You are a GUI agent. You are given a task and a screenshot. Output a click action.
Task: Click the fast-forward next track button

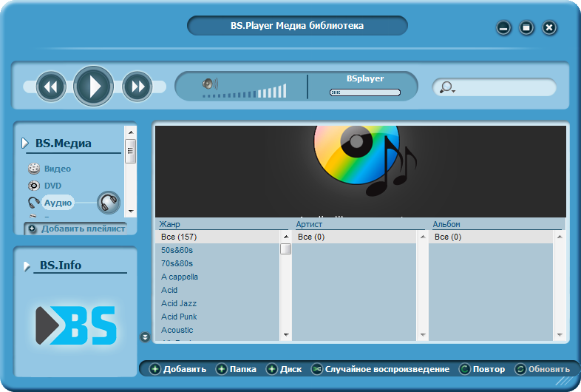[137, 87]
